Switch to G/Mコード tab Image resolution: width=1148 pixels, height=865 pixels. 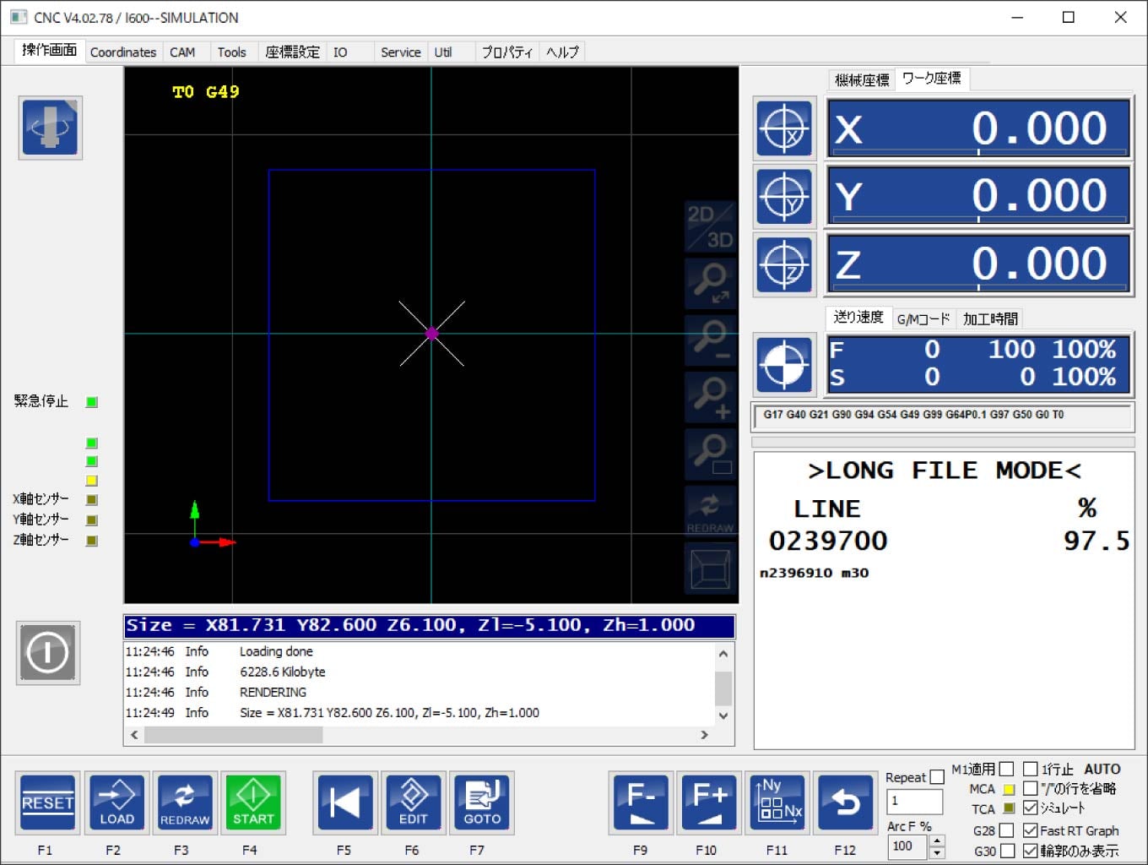tap(923, 318)
